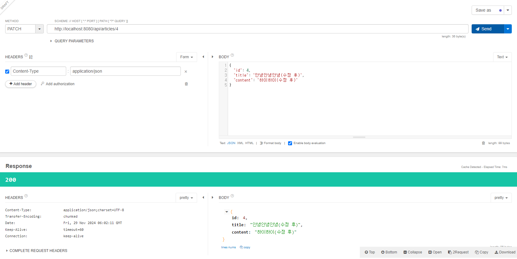Click the sort headers icon next to HEADERS

point(31,57)
